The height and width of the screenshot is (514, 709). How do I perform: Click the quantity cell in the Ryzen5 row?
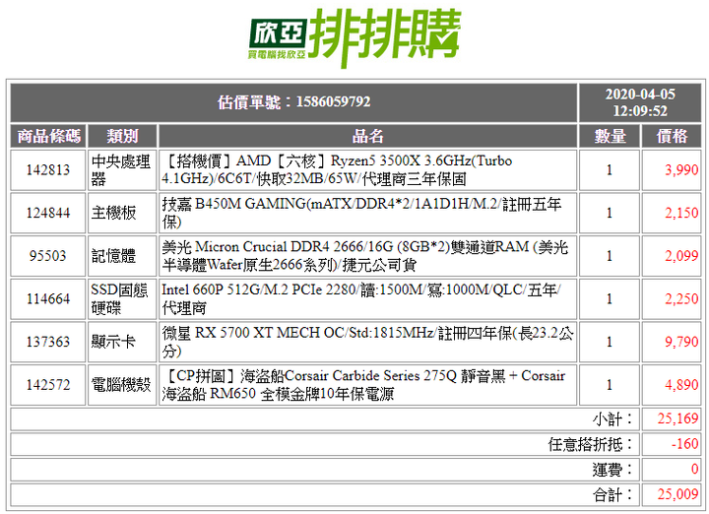(x=610, y=170)
